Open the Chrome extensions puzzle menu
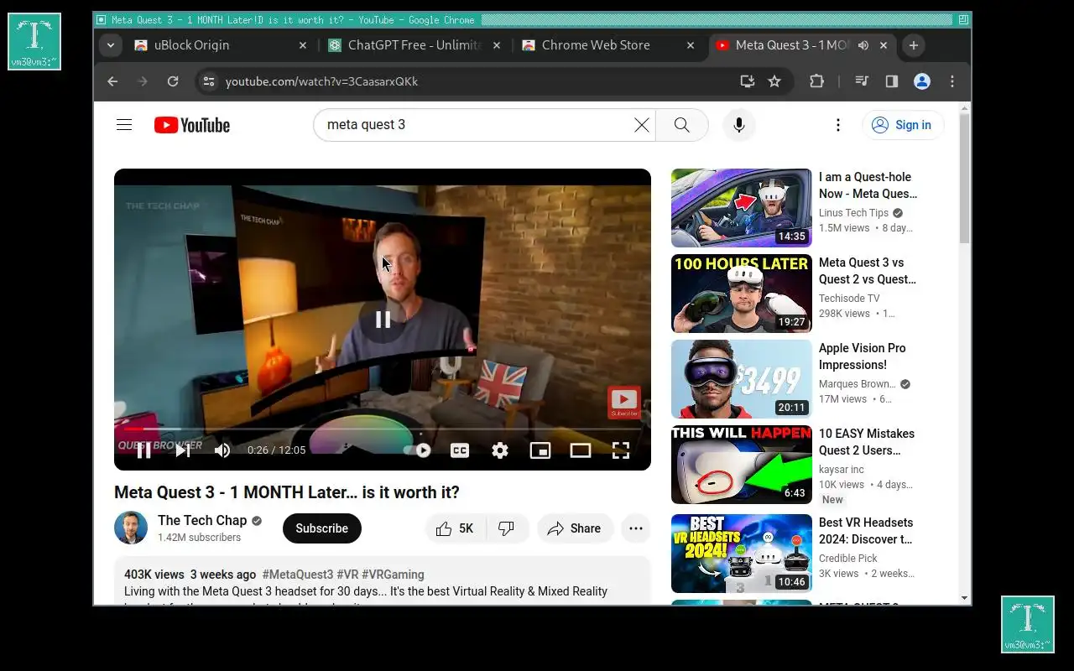 click(x=816, y=81)
